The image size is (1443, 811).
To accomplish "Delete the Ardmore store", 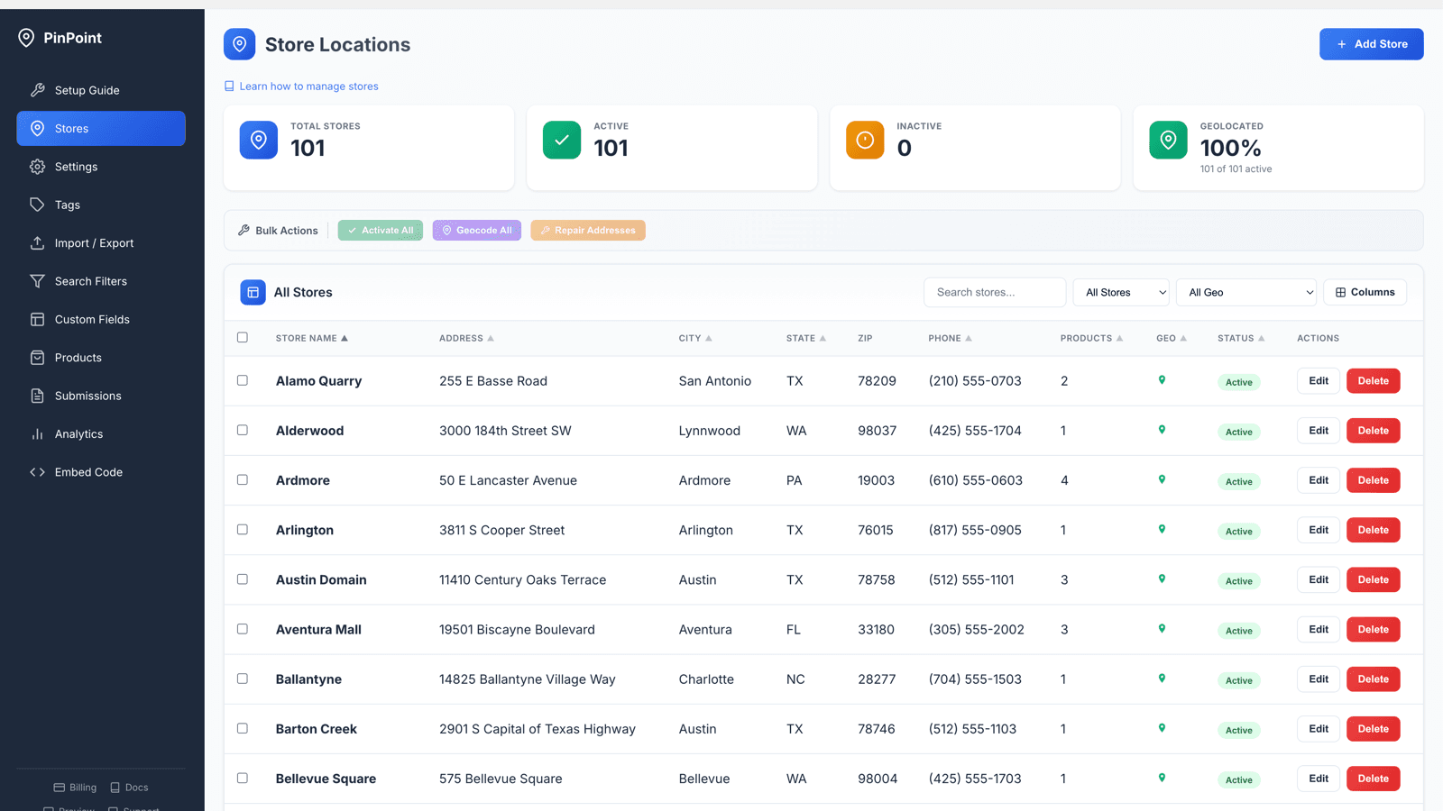I will (1373, 480).
